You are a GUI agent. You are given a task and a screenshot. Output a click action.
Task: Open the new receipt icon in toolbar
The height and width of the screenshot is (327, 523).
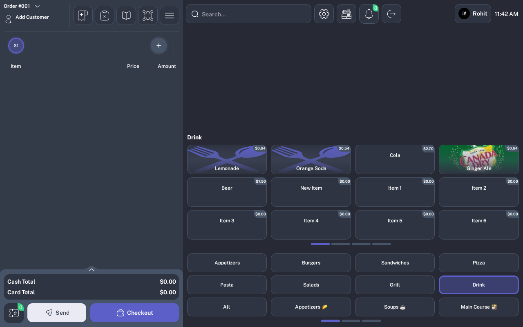(83, 15)
